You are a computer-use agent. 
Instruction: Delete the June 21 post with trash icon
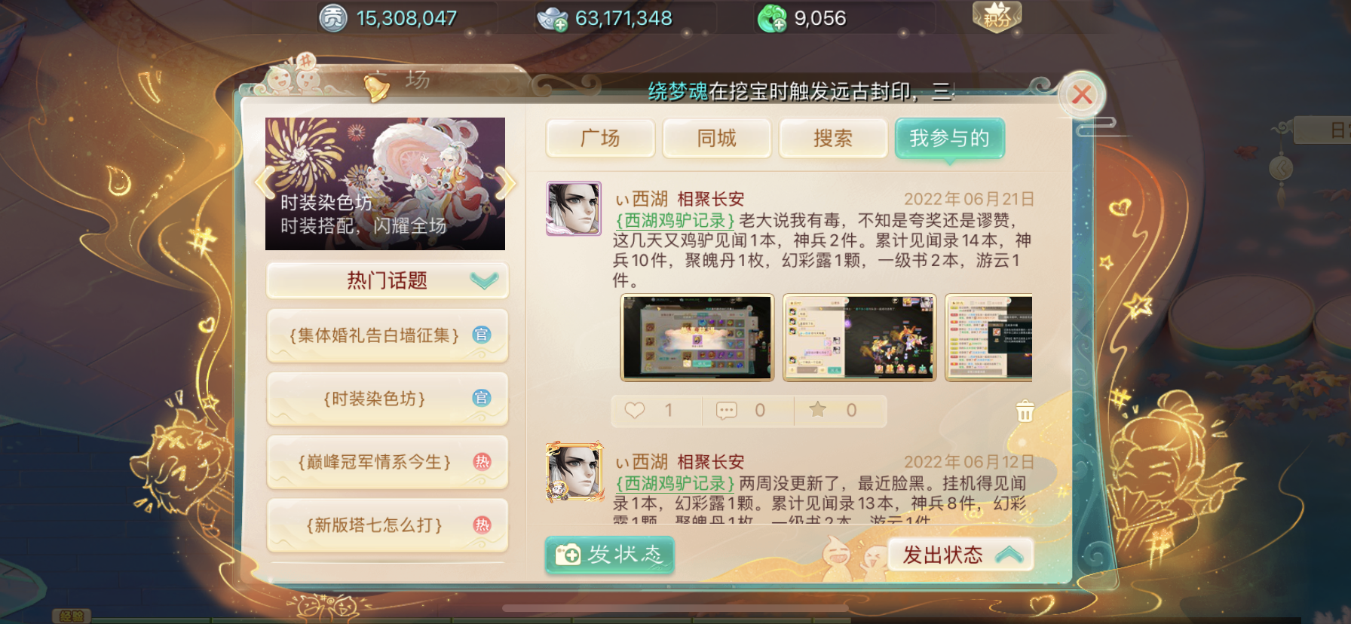(1025, 411)
